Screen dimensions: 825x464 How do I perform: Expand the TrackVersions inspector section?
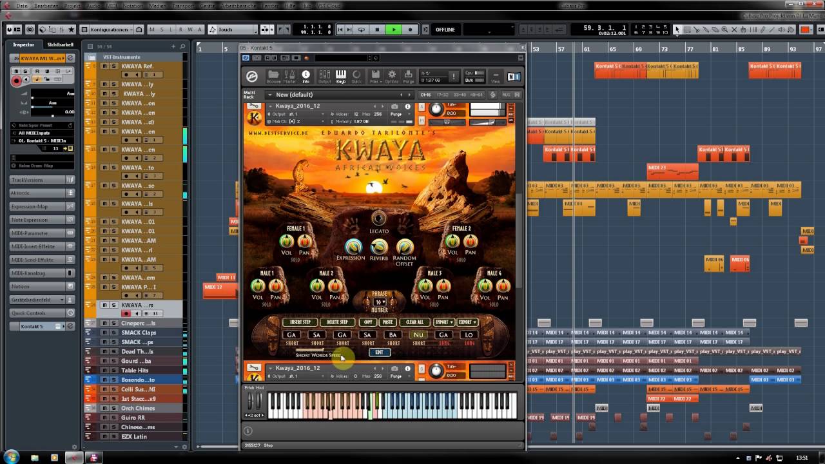42,180
